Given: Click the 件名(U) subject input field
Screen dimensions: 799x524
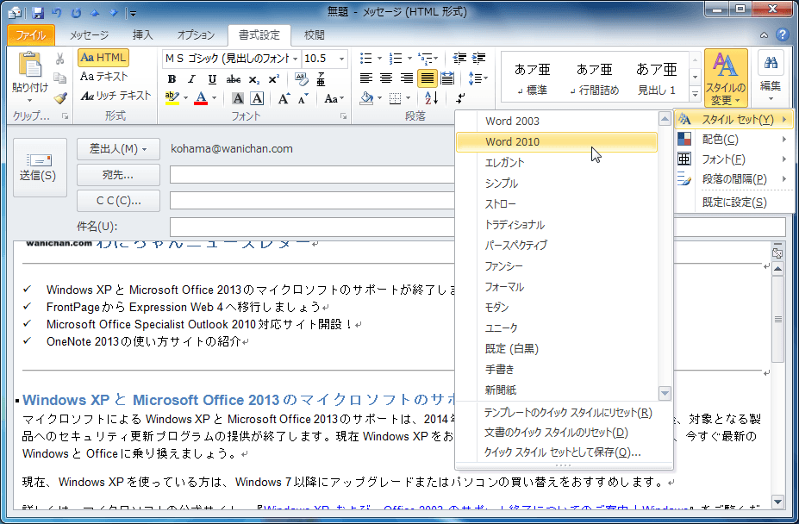Looking at the screenshot, I should pyautogui.click(x=478, y=227).
